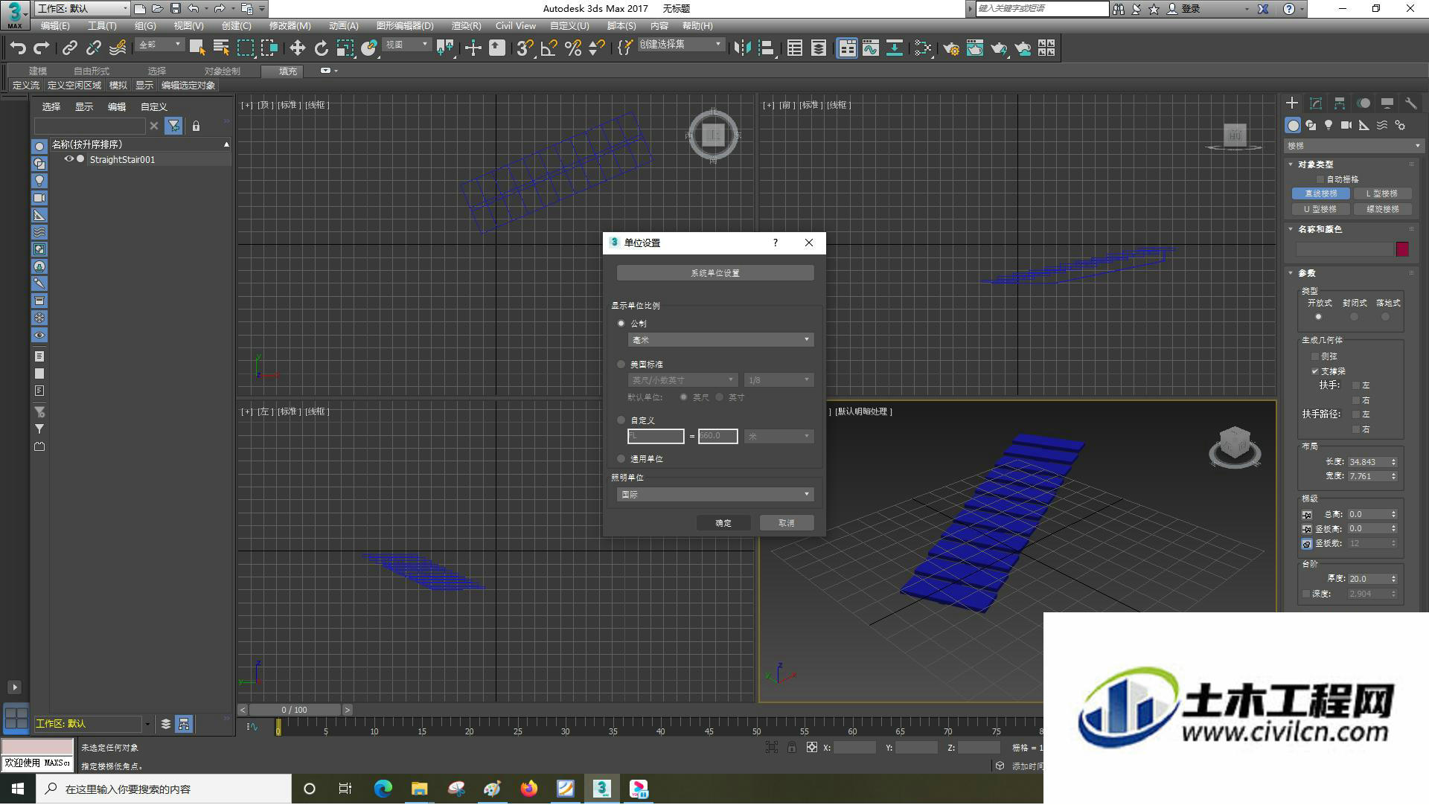Toggle visibility eye of StraightStair001
1429x805 pixels.
68,159
